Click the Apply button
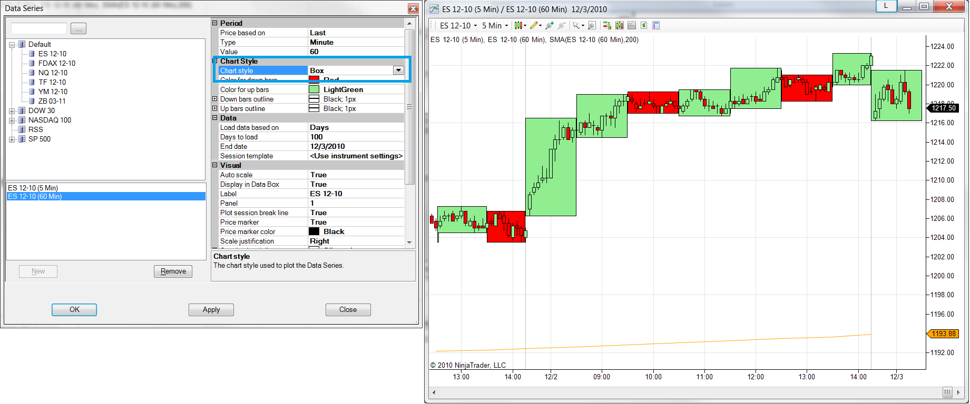The width and height of the screenshot is (970, 404). pos(211,310)
